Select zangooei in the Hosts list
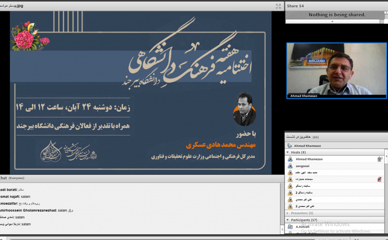The width and height of the screenshot is (388, 240). 335,166
